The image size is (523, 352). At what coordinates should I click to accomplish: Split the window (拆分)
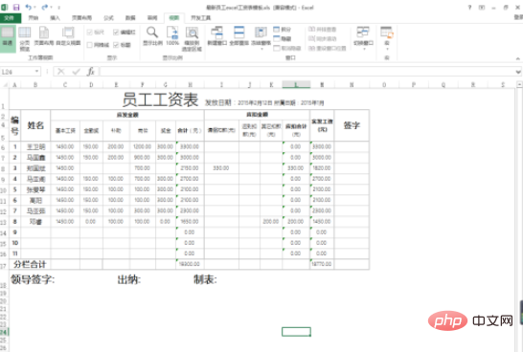point(283,30)
